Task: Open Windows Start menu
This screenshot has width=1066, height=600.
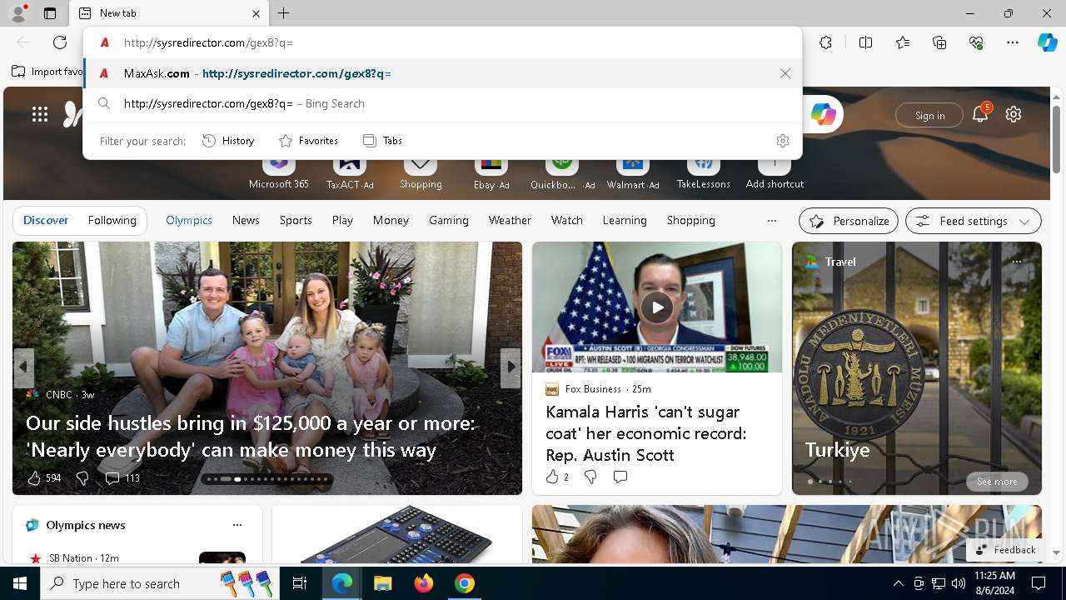Action: pos(20,583)
